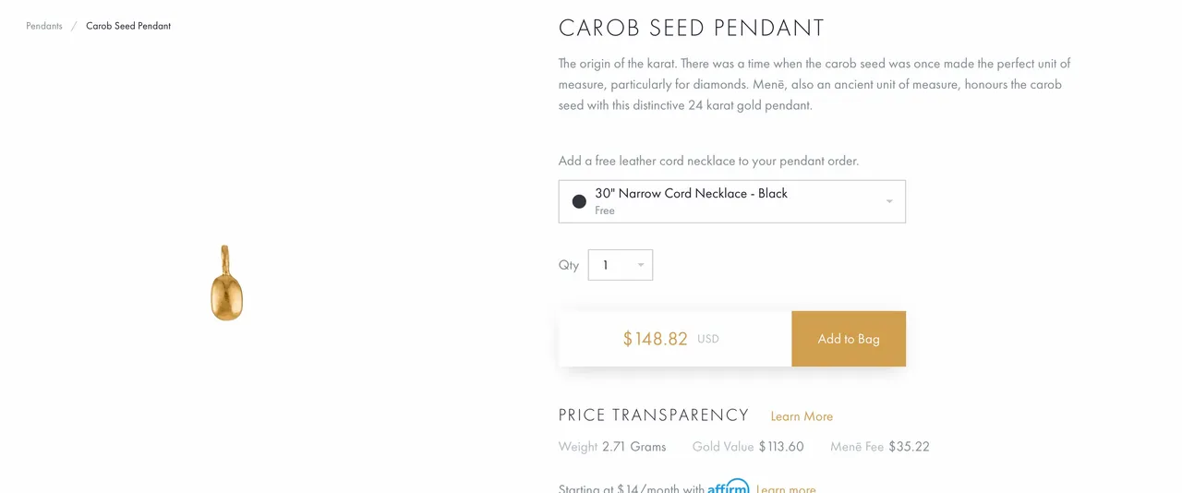Open the cord necklace dropdown arrow
The width and height of the screenshot is (1182, 493).
point(889,201)
